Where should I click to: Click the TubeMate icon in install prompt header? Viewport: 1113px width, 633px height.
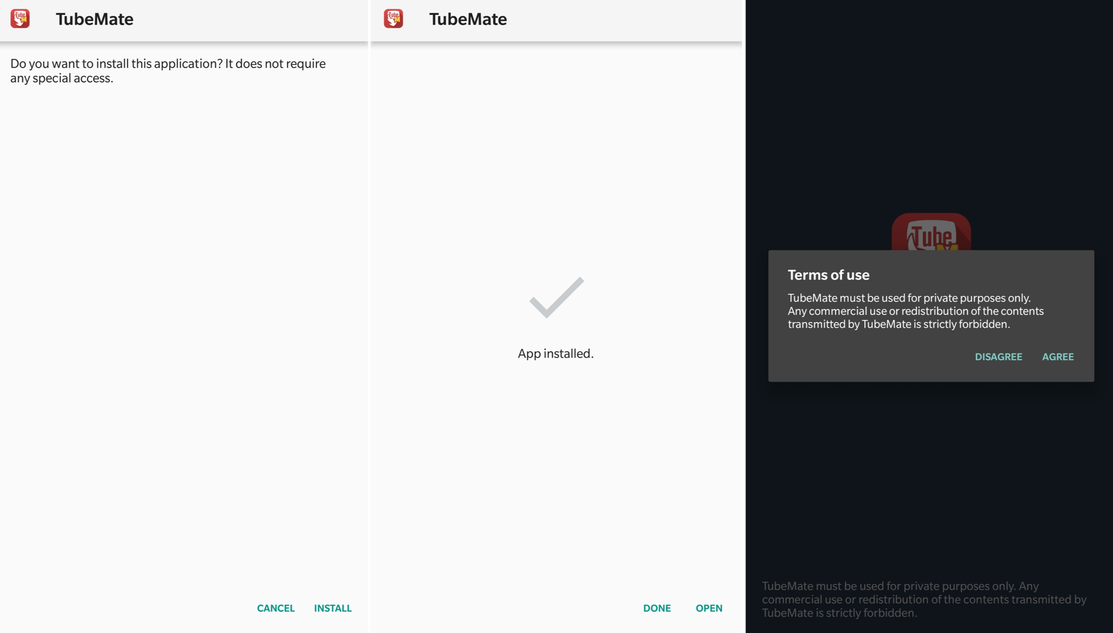[20, 19]
